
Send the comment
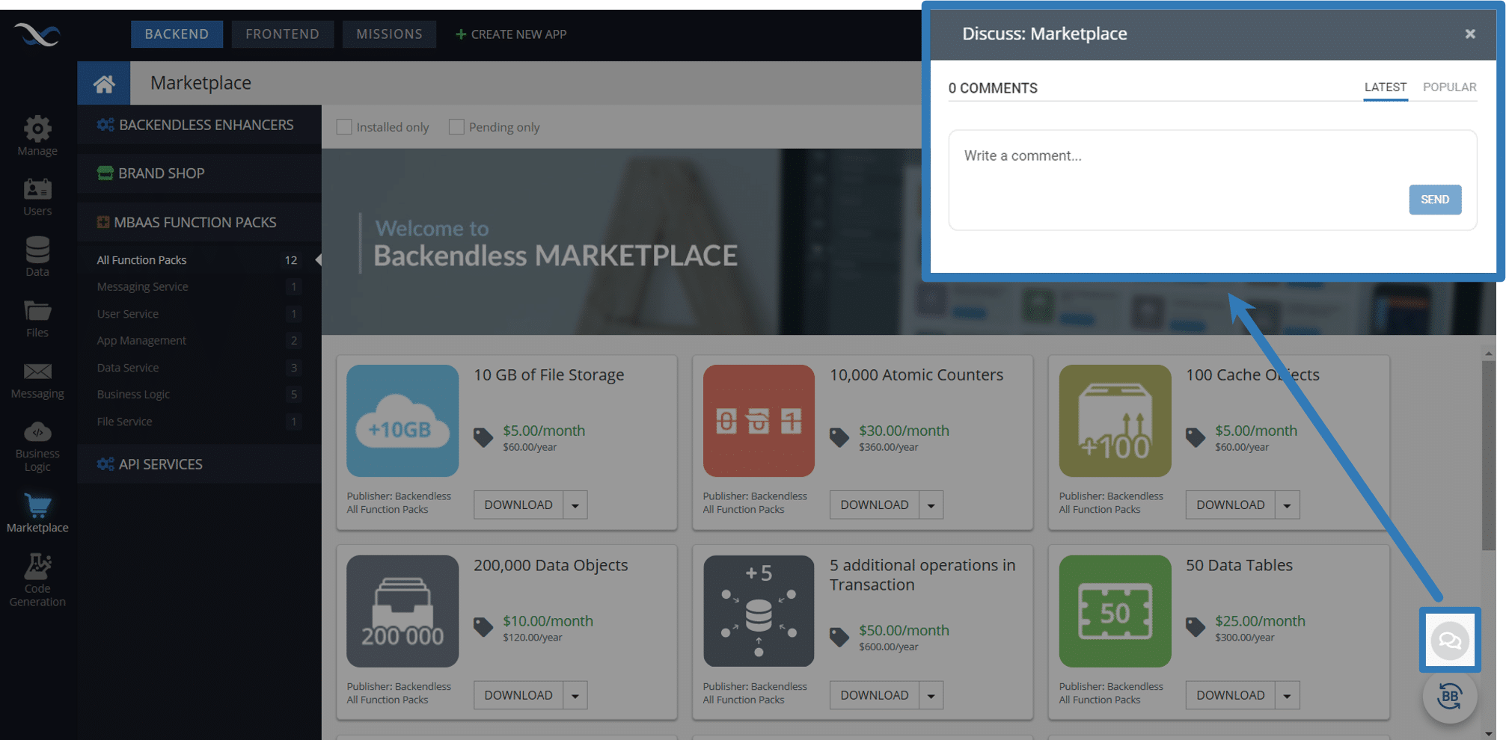click(1435, 200)
